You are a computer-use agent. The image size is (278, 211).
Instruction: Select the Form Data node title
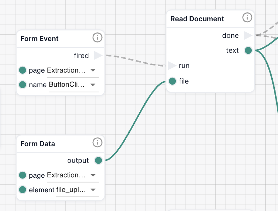pos(37,144)
